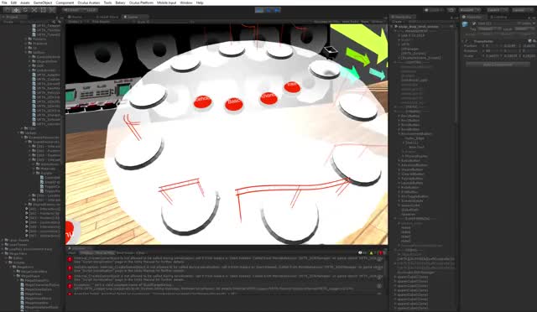The width and height of the screenshot is (537, 312).
Task: Toggle Maximize on Play
Action: coord(326,22)
